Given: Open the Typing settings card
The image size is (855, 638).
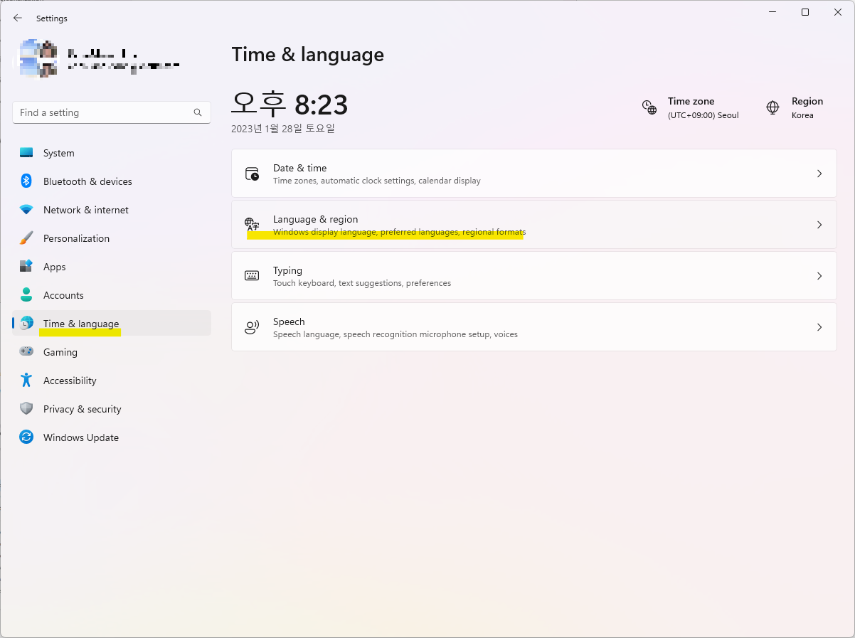Looking at the screenshot, I should tap(534, 276).
